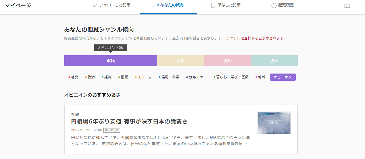
Task: Toggle the 経済 genre filter
Action: [x=108, y=77]
